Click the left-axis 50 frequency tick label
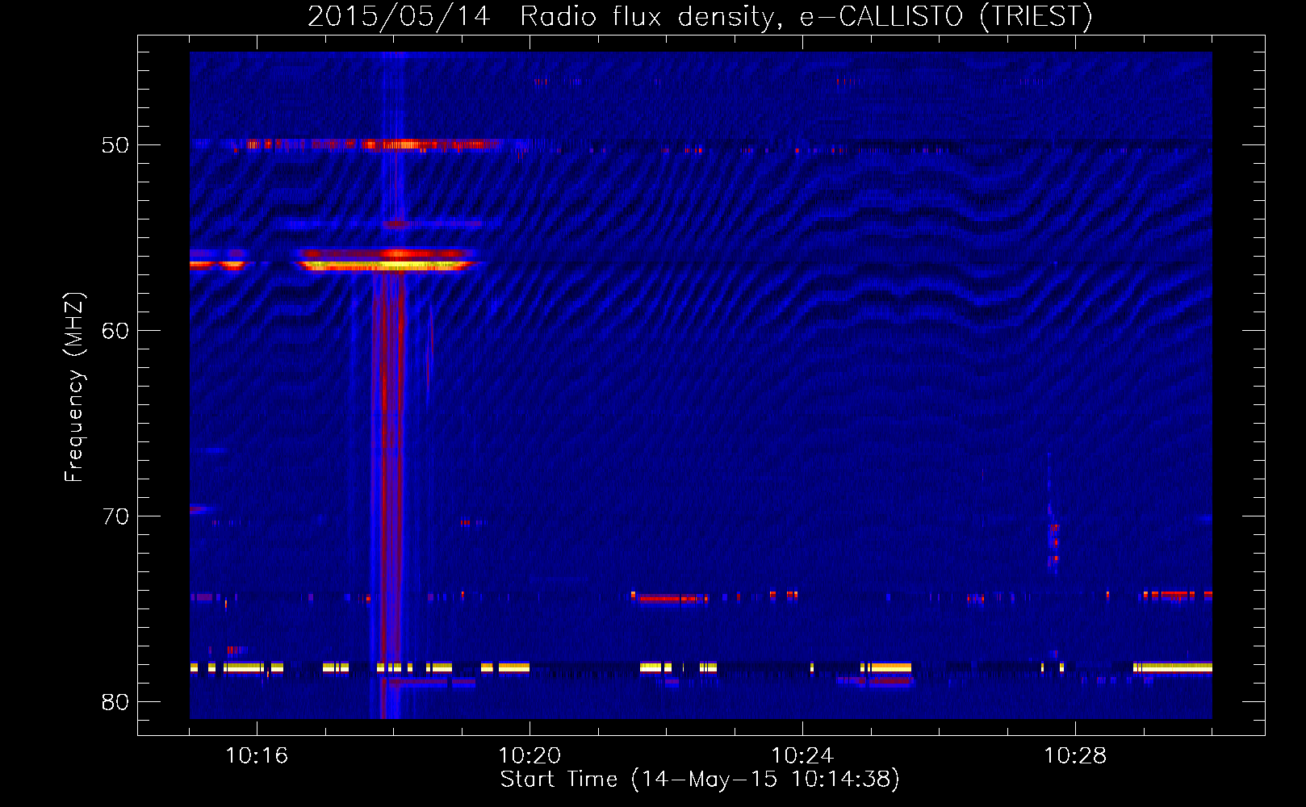Viewport: 1306px width, 807px height. pyautogui.click(x=115, y=145)
